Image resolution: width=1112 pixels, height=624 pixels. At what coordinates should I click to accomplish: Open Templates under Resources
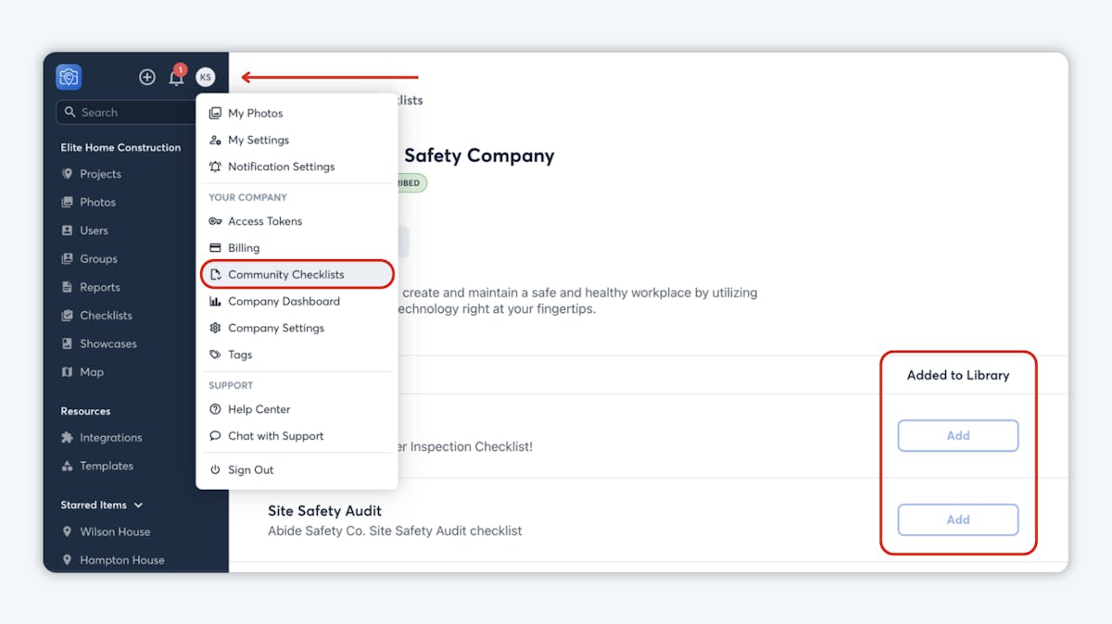(107, 466)
